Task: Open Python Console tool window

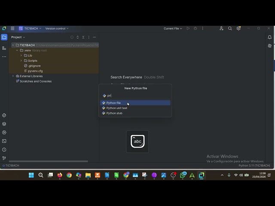Action: (x=4, y=115)
